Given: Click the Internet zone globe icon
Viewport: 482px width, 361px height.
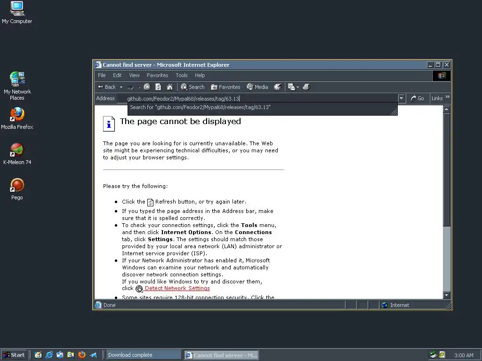Looking at the screenshot, I should 385,305.
